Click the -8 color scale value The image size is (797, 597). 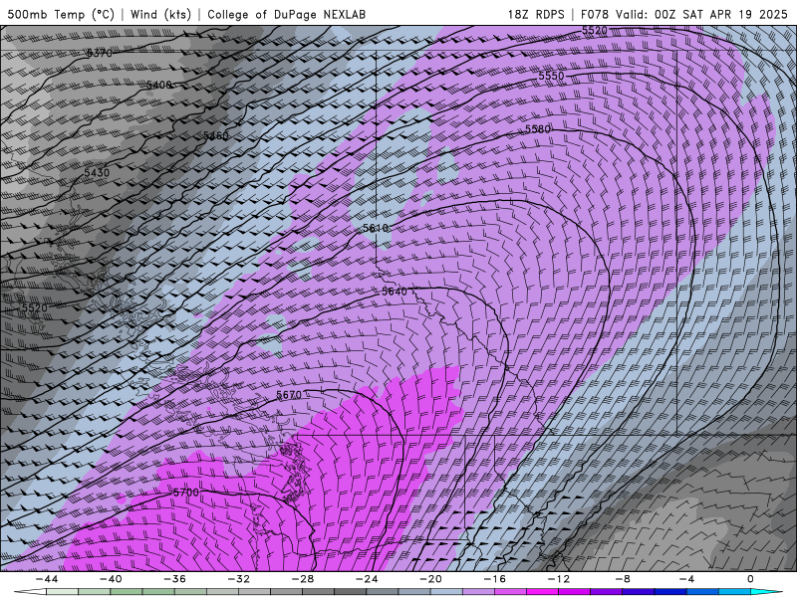pyautogui.click(x=623, y=579)
